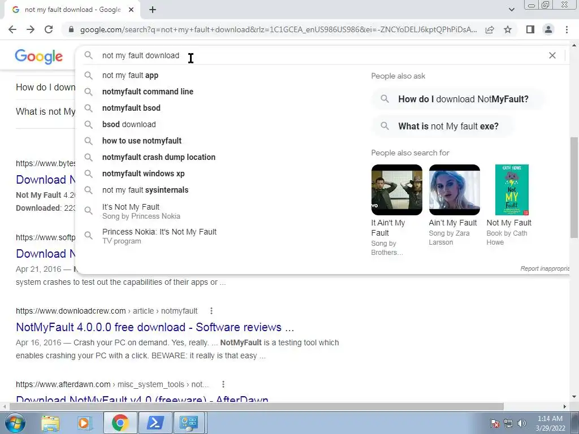Viewport: 579px width, 434px height.
Task: Open the Windows Start menu
Action: [15, 423]
